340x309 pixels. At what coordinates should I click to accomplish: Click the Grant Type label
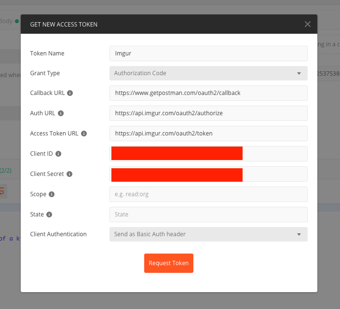click(45, 73)
